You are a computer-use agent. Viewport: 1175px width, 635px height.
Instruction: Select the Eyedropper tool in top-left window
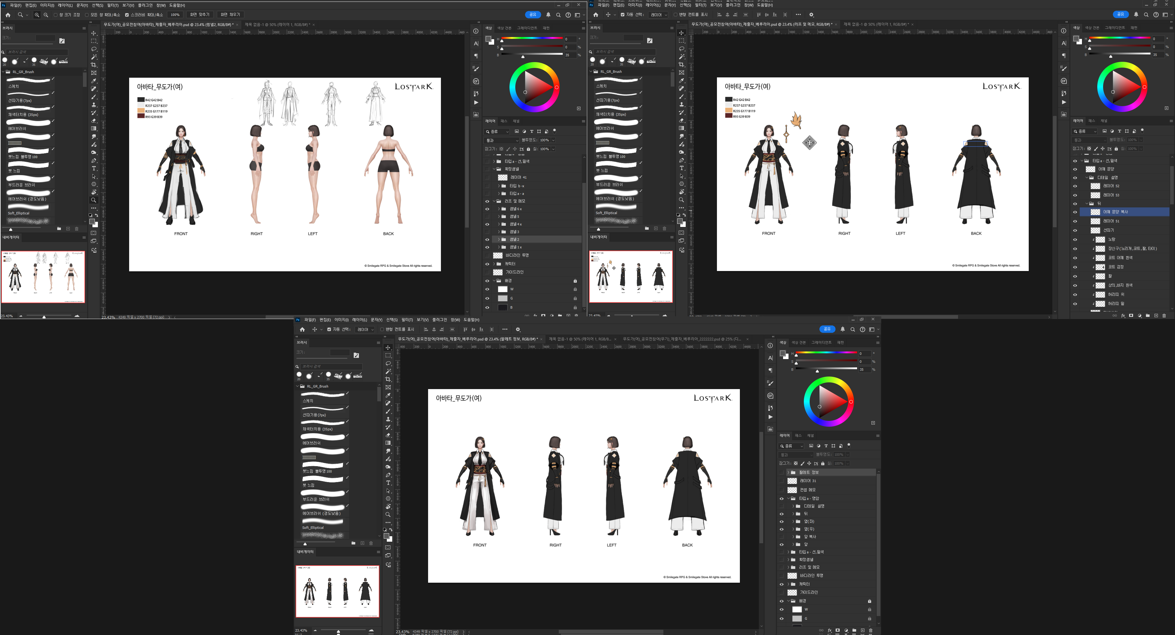click(94, 81)
